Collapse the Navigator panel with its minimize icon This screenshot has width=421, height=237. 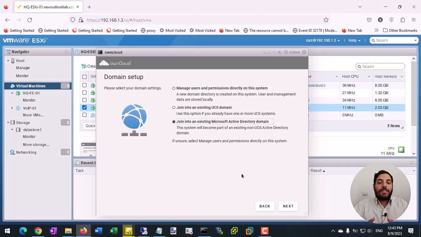tap(67, 52)
